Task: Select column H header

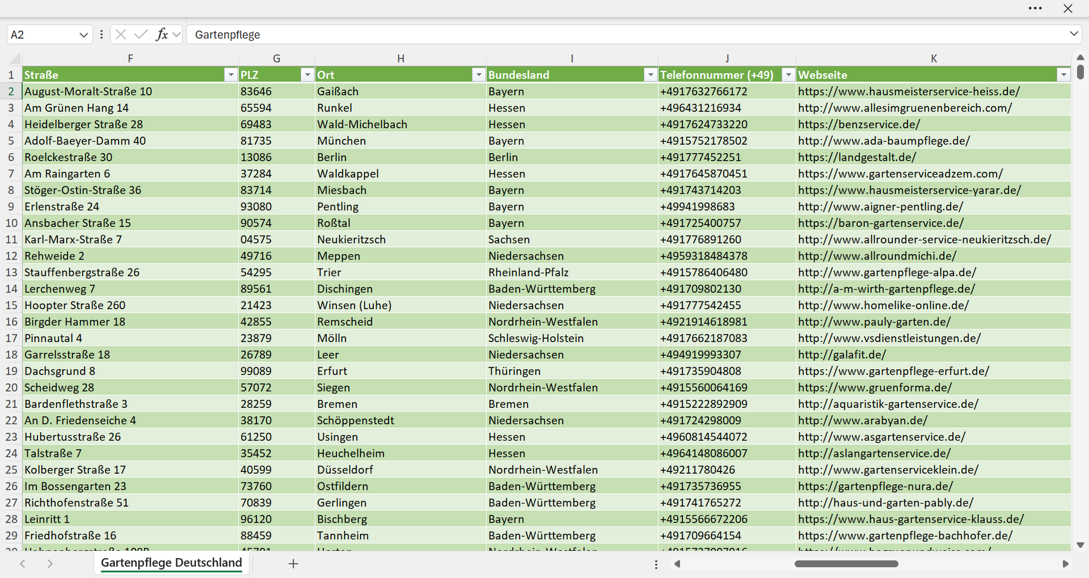Action: tap(401, 59)
